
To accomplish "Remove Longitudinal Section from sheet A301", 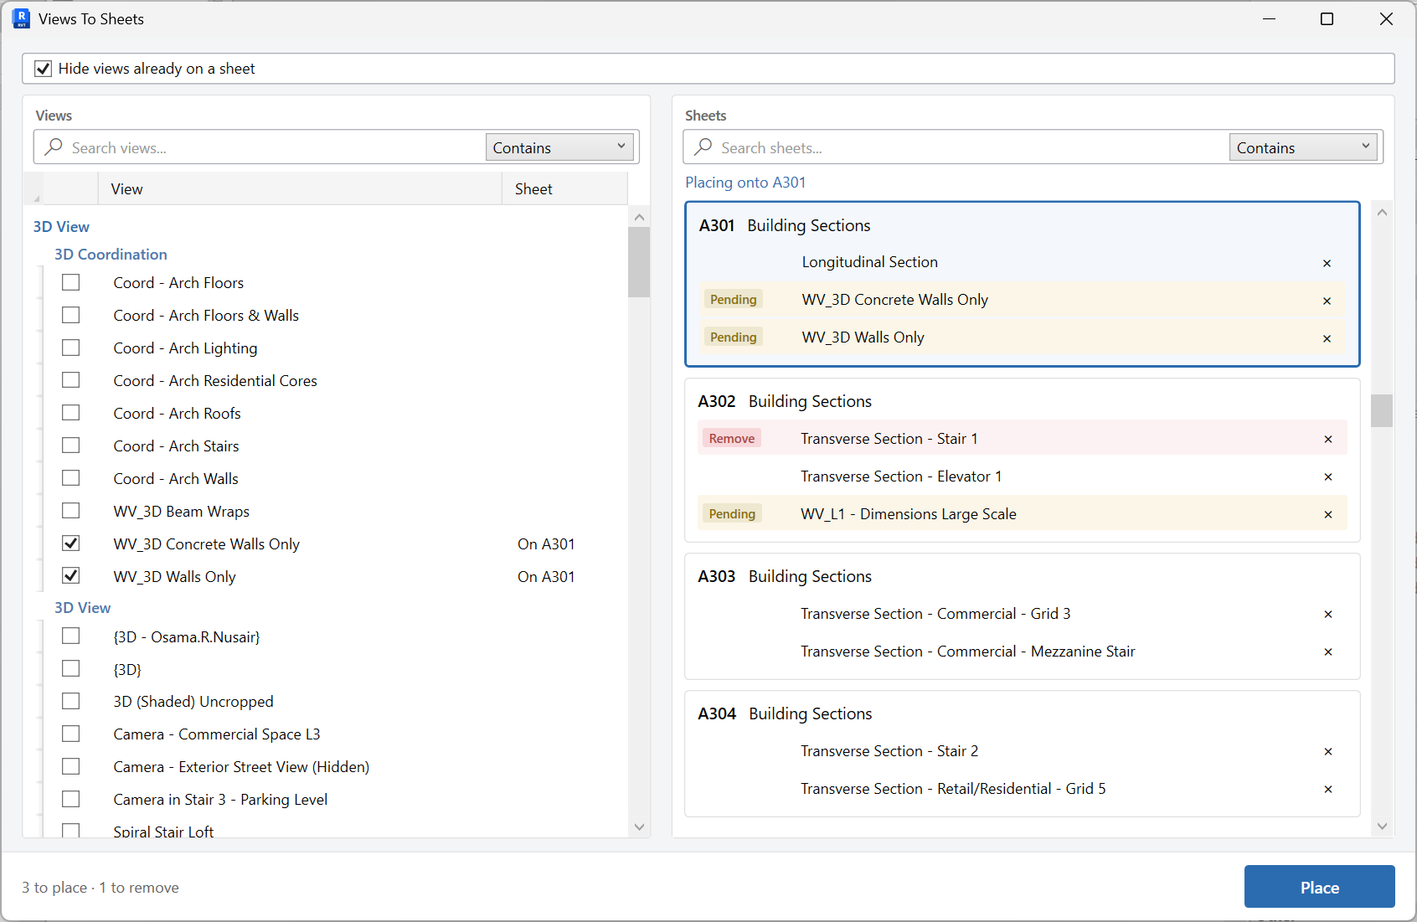I will (x=1327, y=263).
